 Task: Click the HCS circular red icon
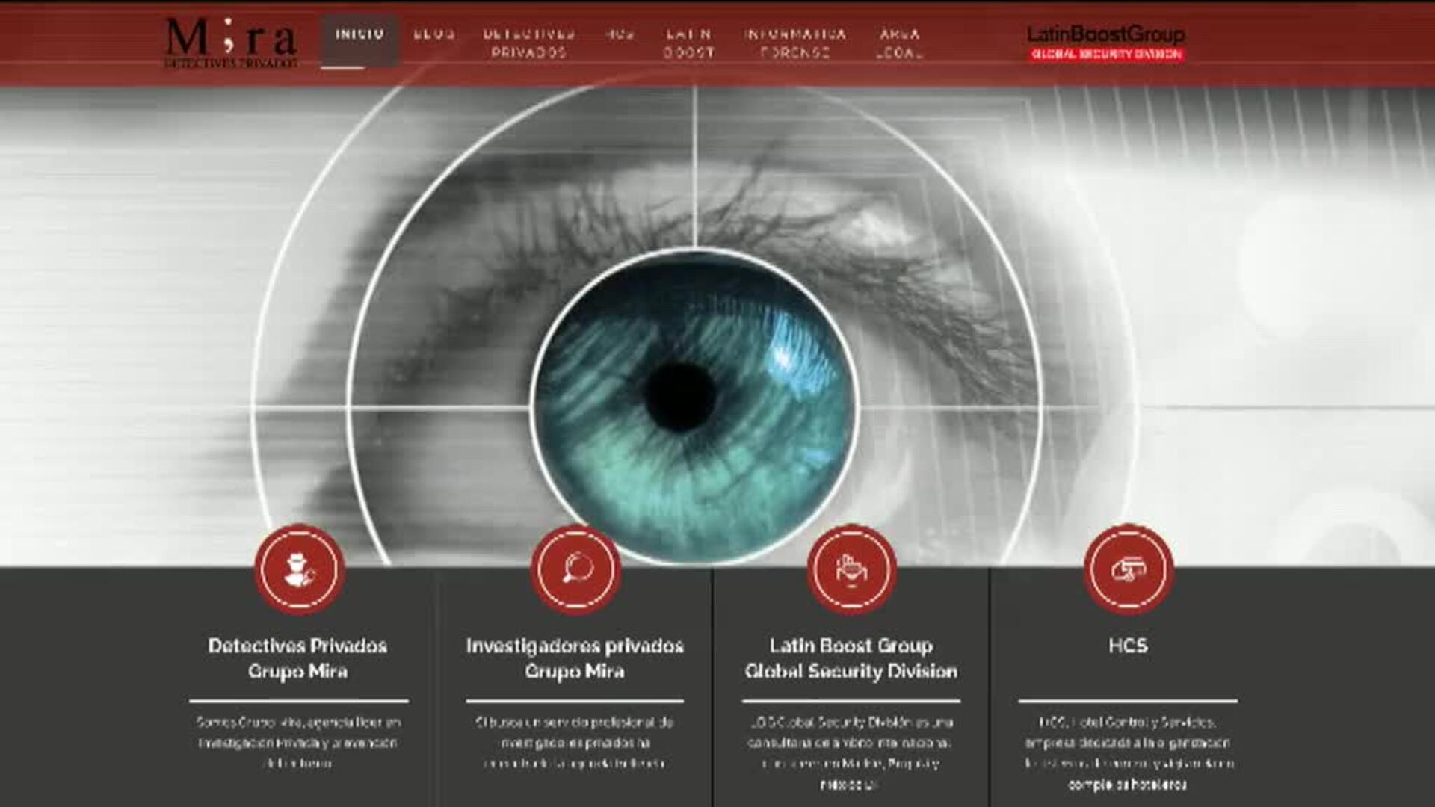(x=1128, y=569)
